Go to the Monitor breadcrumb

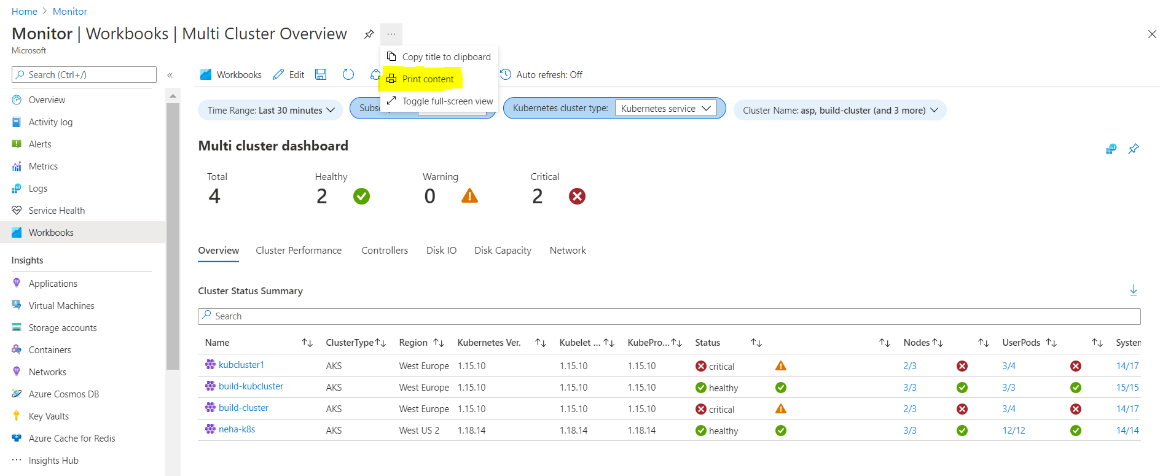[x=70, y=11]
